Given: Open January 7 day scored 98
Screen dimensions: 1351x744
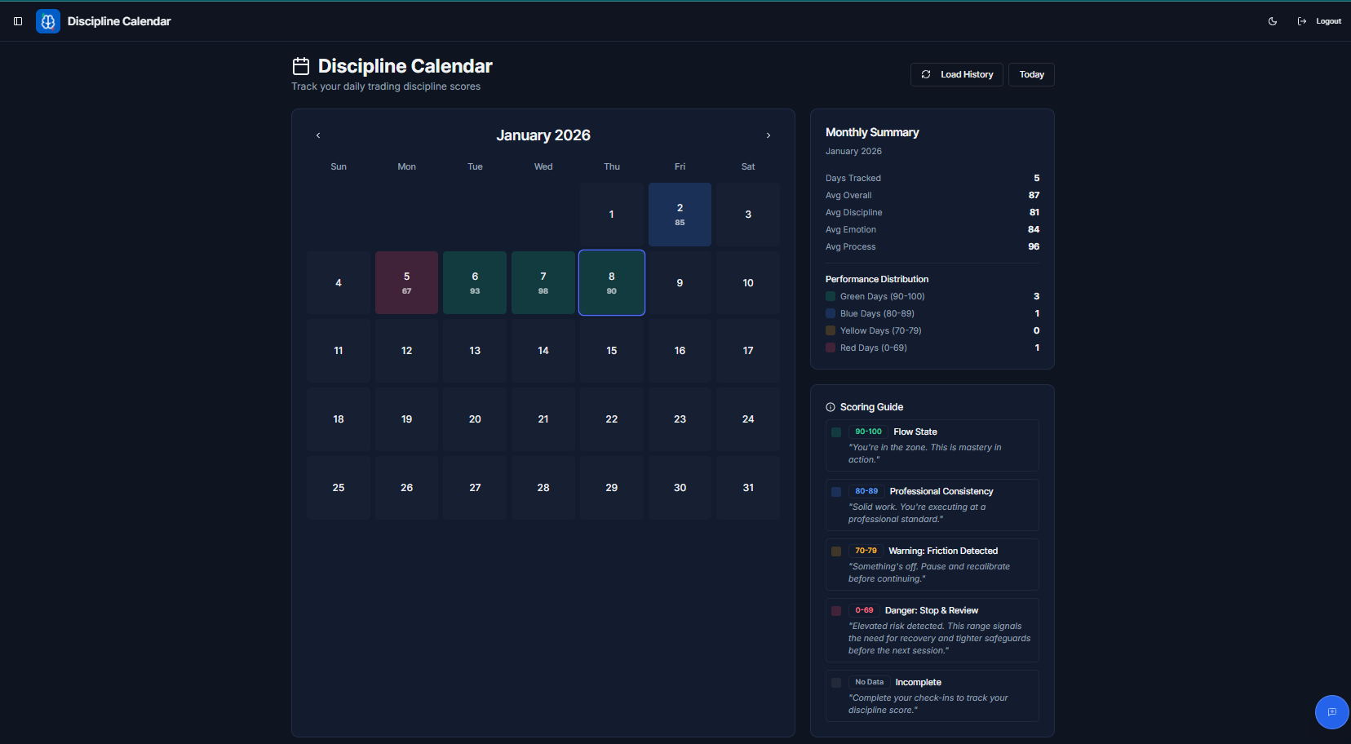Looking at the screenshot, I should (543, 282).
